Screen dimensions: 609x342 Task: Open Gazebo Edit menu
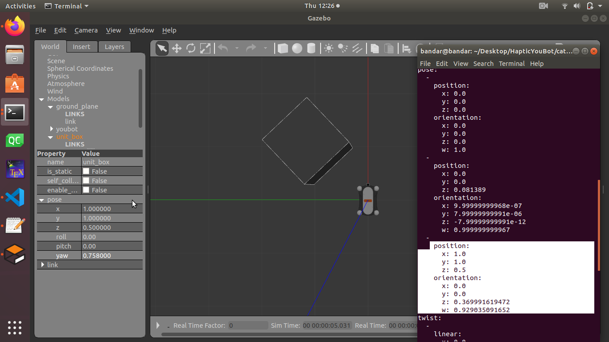coord(60,30)
